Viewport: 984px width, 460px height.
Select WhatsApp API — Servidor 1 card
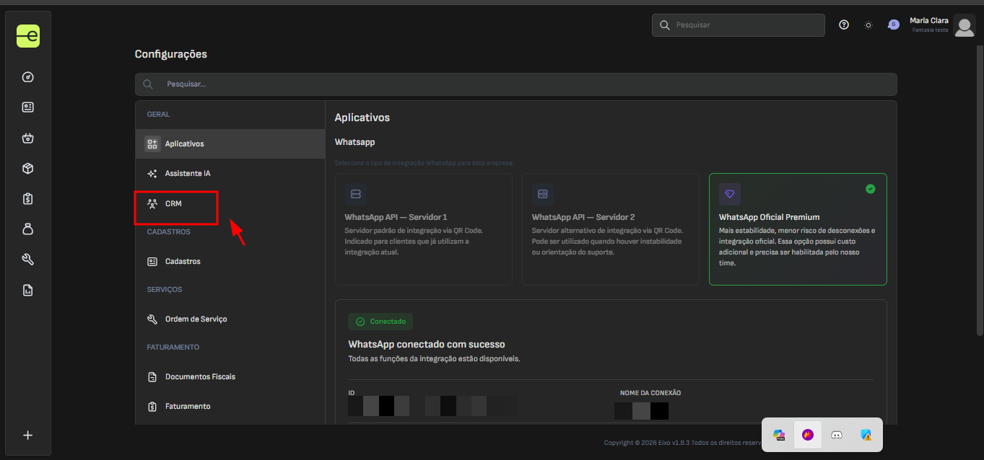pos(424,229)
